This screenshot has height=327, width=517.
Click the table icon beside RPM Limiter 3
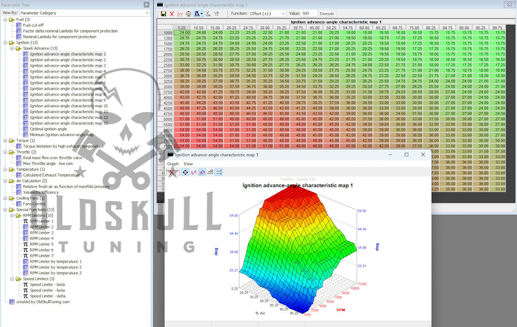[26, 233]
